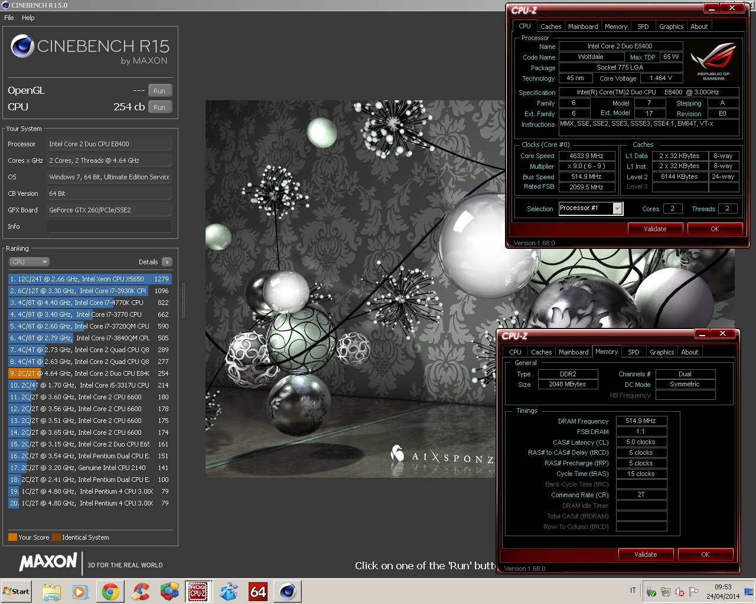Select ranking row 1 Xeon X5650
756x604 pixels.
click(90, 279)
